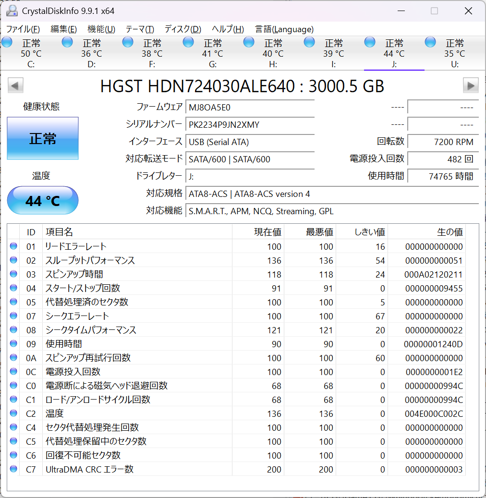This screenshot has width=486, height=498.
Task: Click the firmware field MJ8OA5E0
Action: pos(250,108)
